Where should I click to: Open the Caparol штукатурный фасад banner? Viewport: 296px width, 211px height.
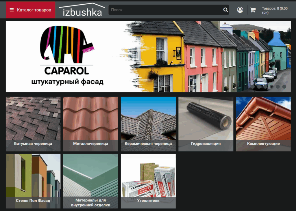click(148, 57)
